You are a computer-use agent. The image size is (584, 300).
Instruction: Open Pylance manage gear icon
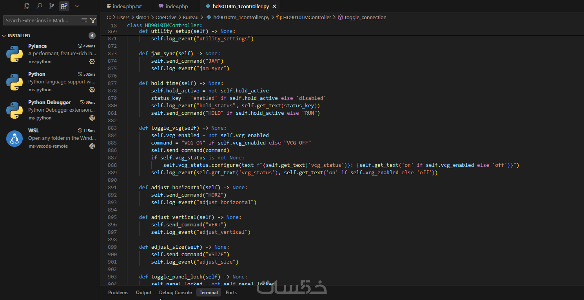click(x=92, y=61)
